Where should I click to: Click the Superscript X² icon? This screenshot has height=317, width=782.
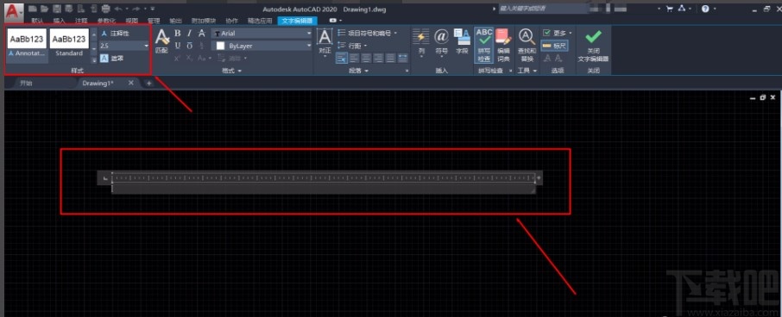pyautogui.click(x=177, y=59)
